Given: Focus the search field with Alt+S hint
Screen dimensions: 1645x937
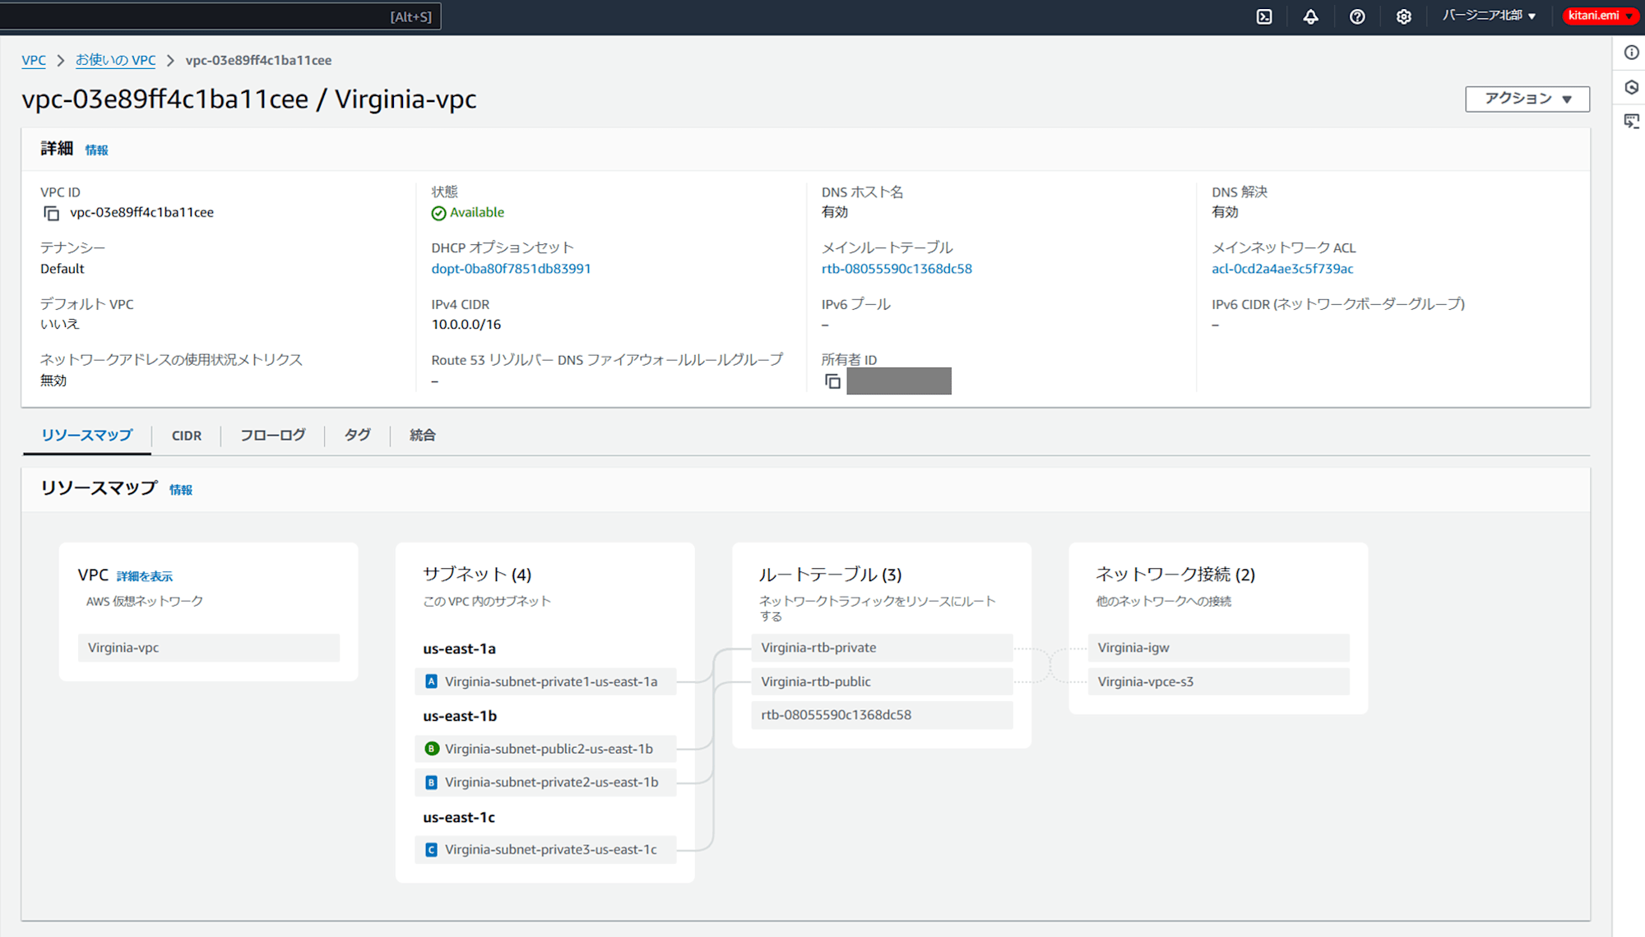Looking at the screenshot, I should (x=219, y=16).
